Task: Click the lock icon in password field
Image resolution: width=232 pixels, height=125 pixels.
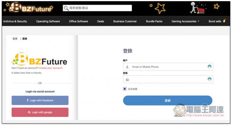Action: pyautogui.click(x=127, y=80)
